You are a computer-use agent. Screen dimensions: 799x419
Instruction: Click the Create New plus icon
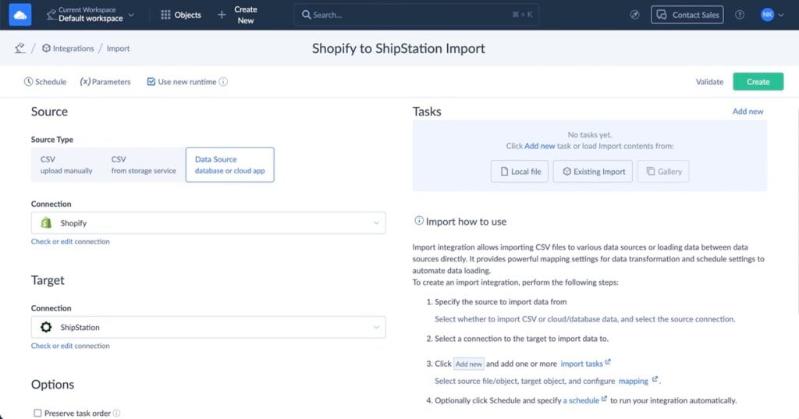[222, 15]
